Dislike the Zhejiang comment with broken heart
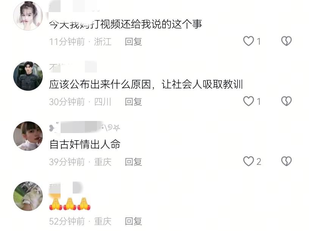 [x=286, y=41]
